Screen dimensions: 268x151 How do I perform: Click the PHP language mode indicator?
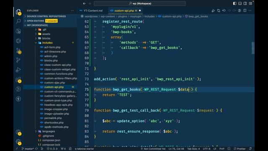(222, 149)
